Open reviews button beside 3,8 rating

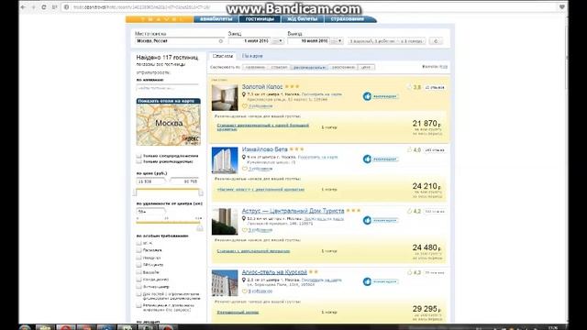(435, 88)
